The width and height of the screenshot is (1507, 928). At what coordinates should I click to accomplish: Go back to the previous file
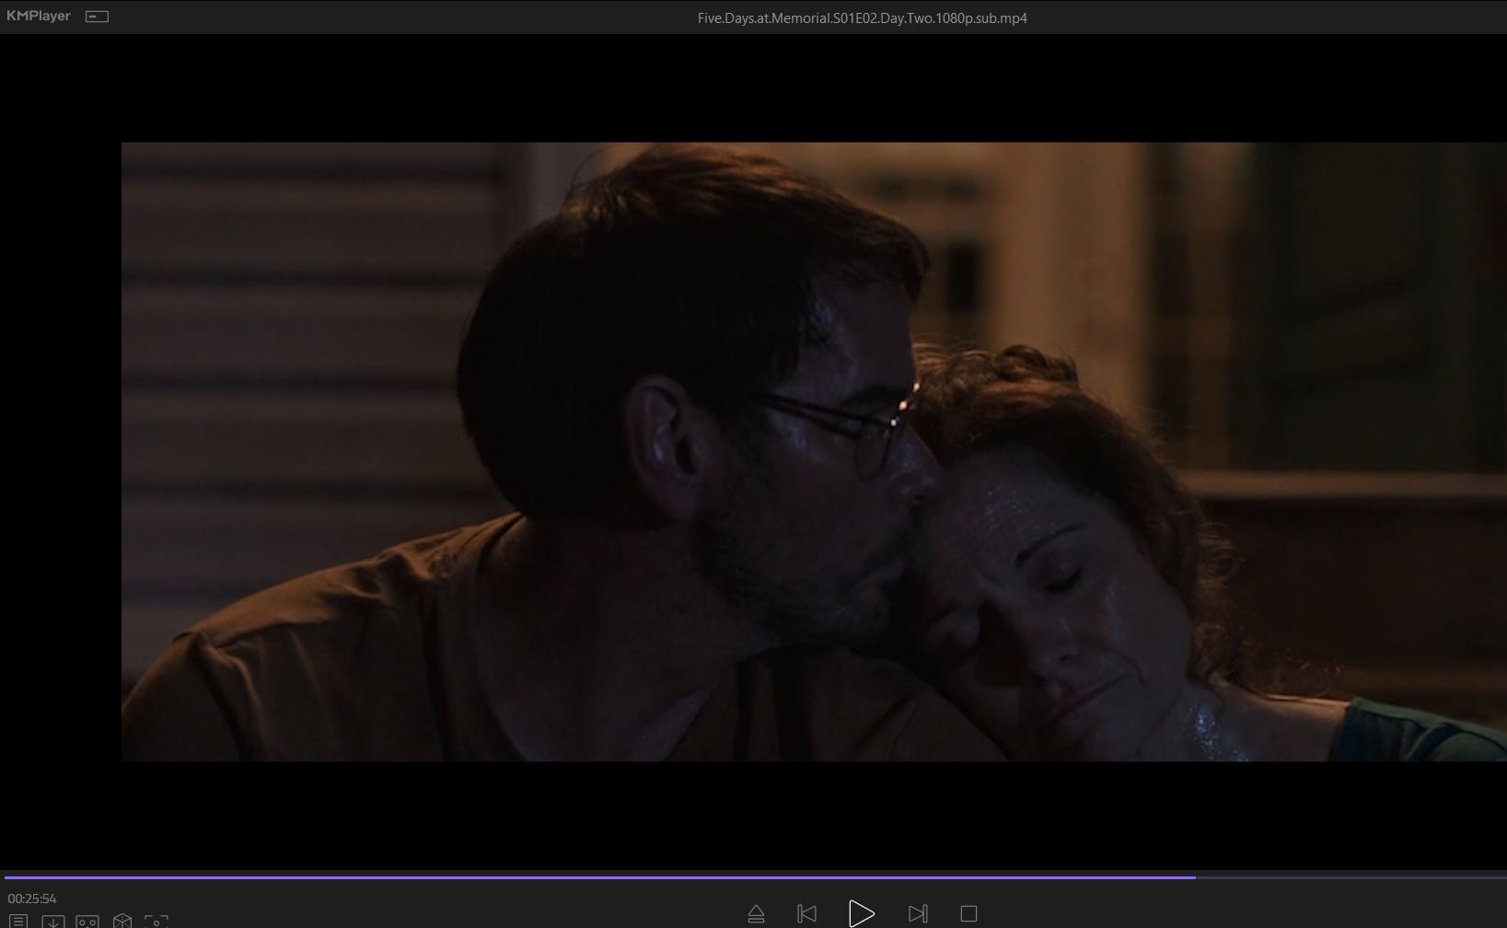tap(806, 913)
